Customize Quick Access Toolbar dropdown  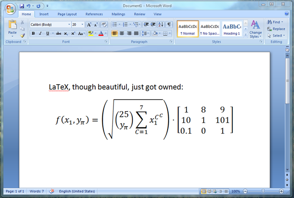point(47,6)
